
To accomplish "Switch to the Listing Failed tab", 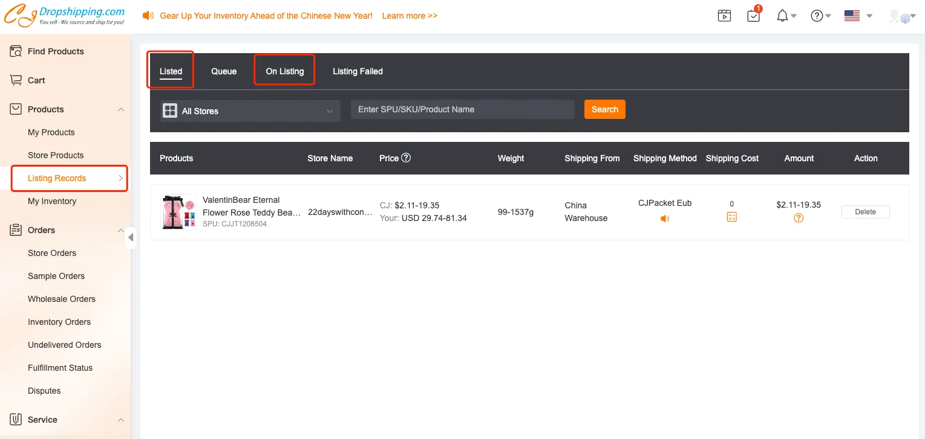I will pyautogui.click(x=358, y=71).
